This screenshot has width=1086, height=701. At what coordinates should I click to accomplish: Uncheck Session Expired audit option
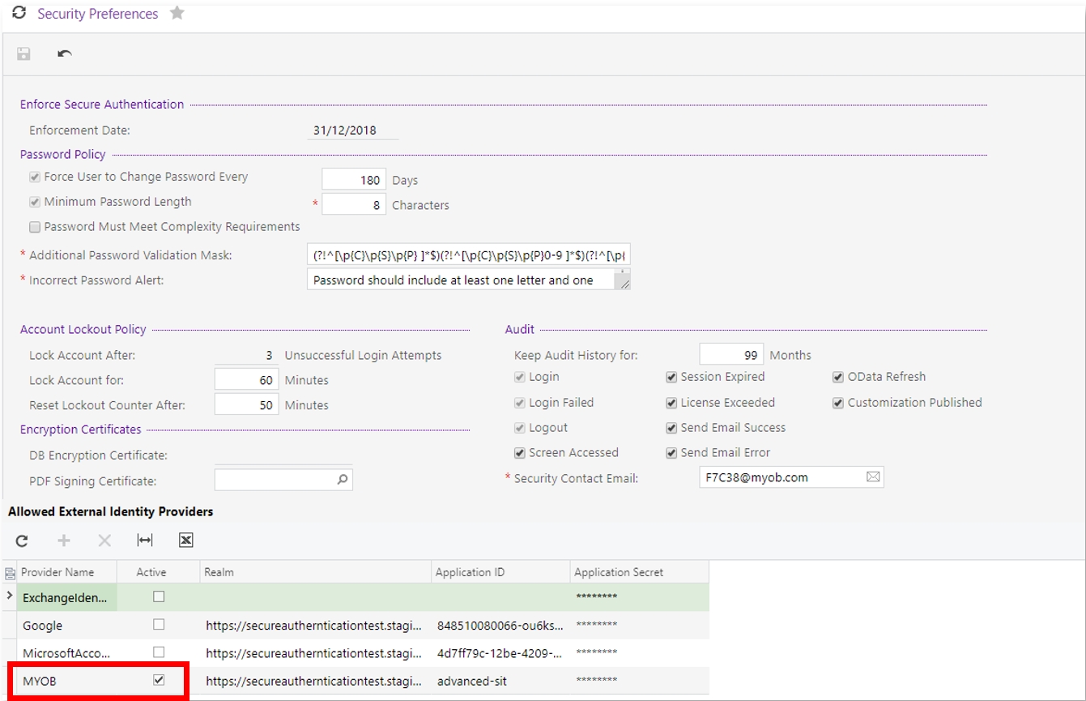click(x=671, y=377)
